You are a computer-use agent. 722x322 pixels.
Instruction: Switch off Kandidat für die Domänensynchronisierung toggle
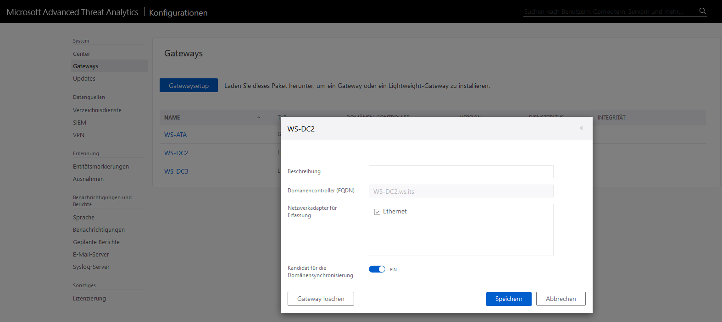point(377,269)
